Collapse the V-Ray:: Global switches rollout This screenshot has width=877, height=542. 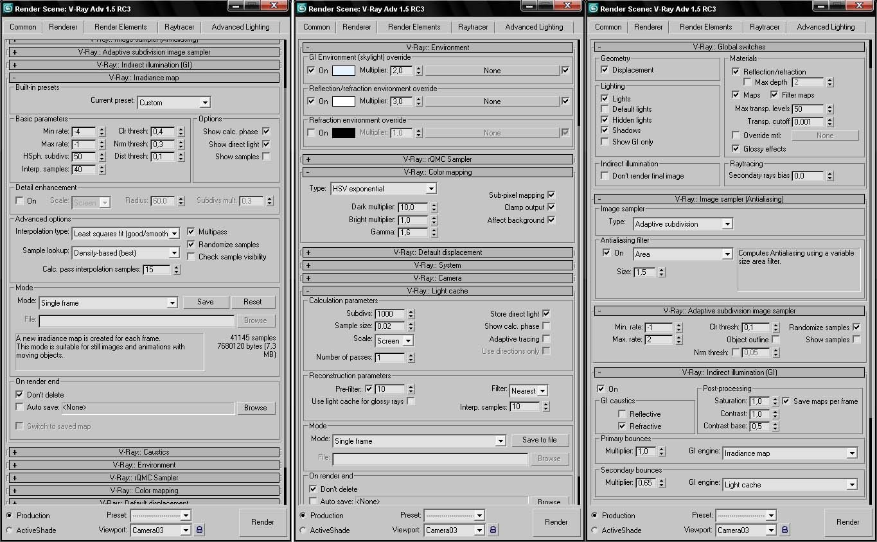tap(729, 47)
